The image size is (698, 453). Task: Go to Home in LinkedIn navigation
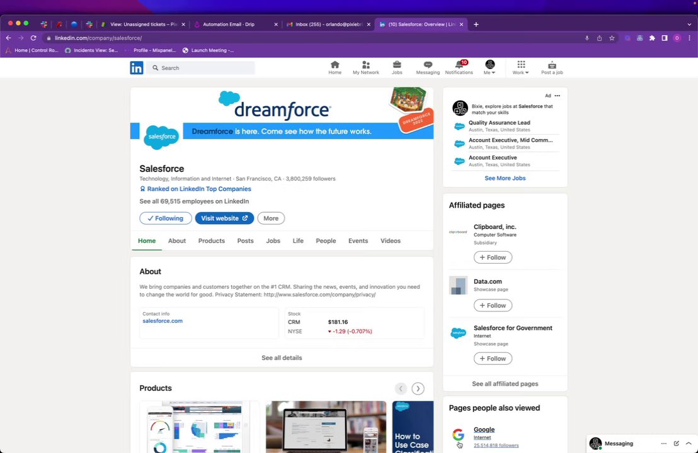coord(335,67)
